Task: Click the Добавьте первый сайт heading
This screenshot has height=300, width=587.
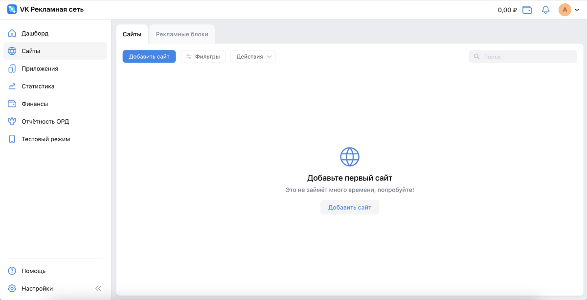Action: coord(350,178)
